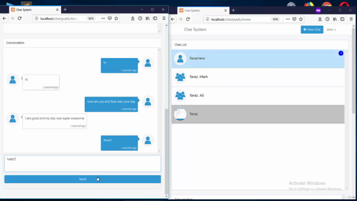The height and width of the screenshot is (201, 357).
Task: Click the 90% zoom indicator in right window
Action: (275, 20)
